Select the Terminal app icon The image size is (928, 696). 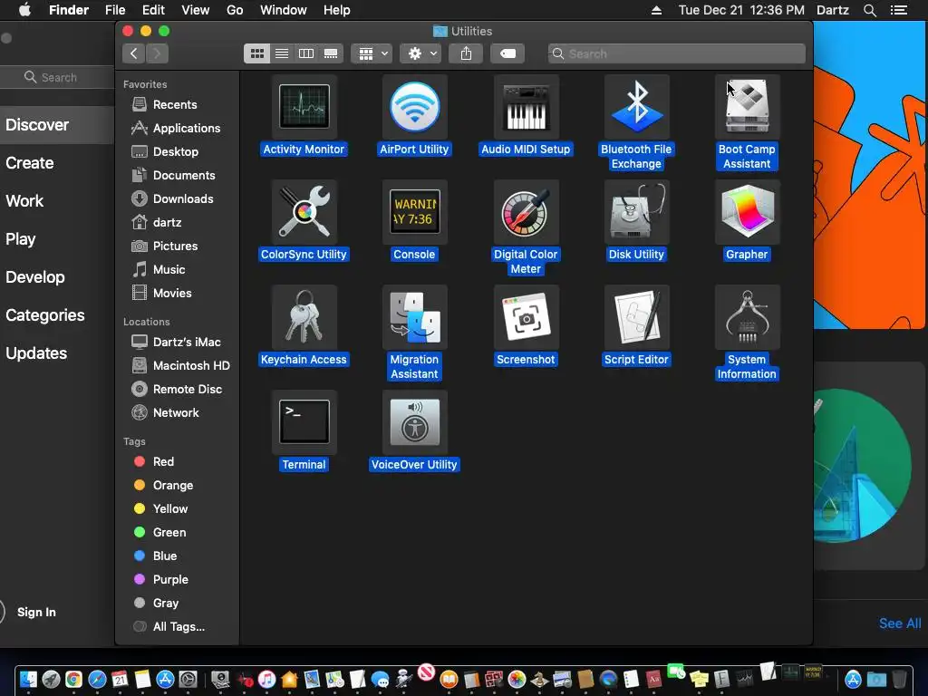(304, 422)
